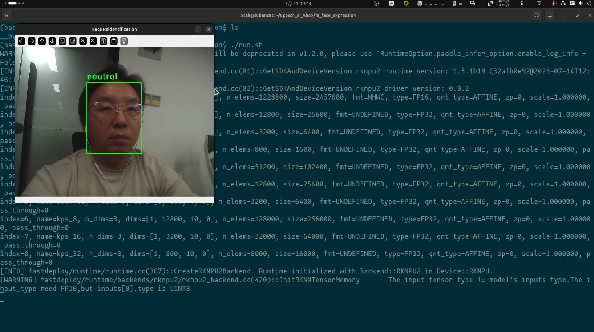Viewport: 594px width, 332px height.
Task: Click the "index=8, name=kps_32" output line
Action: click(x=295, y=254)
